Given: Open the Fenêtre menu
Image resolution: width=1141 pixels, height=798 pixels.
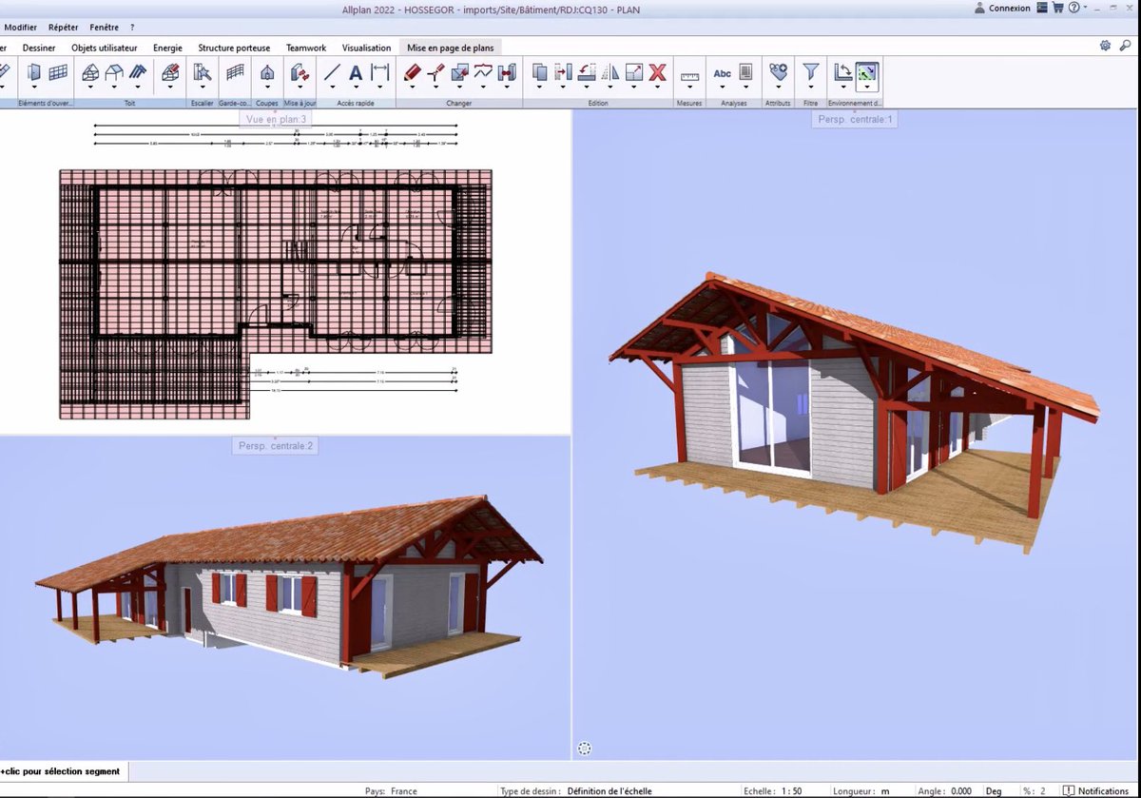Looking at the screenshot, I should tap(105, 28).
